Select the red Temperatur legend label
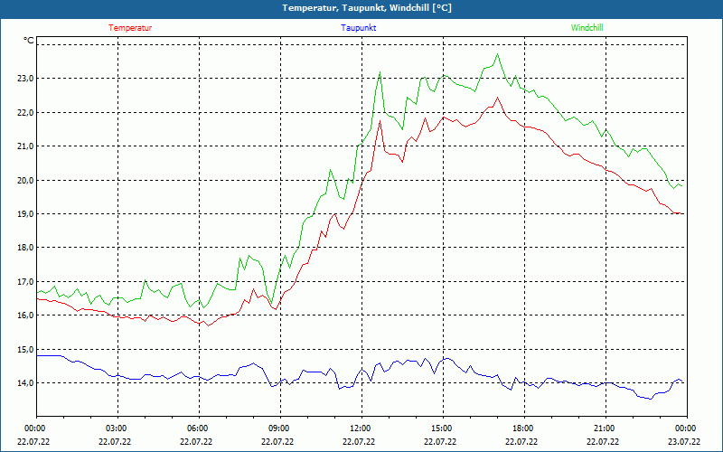723x452 pixels. click(130, 28)
